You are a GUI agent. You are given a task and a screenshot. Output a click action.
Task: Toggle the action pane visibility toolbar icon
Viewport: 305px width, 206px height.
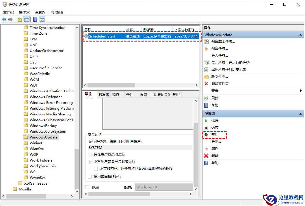(42, 19)
